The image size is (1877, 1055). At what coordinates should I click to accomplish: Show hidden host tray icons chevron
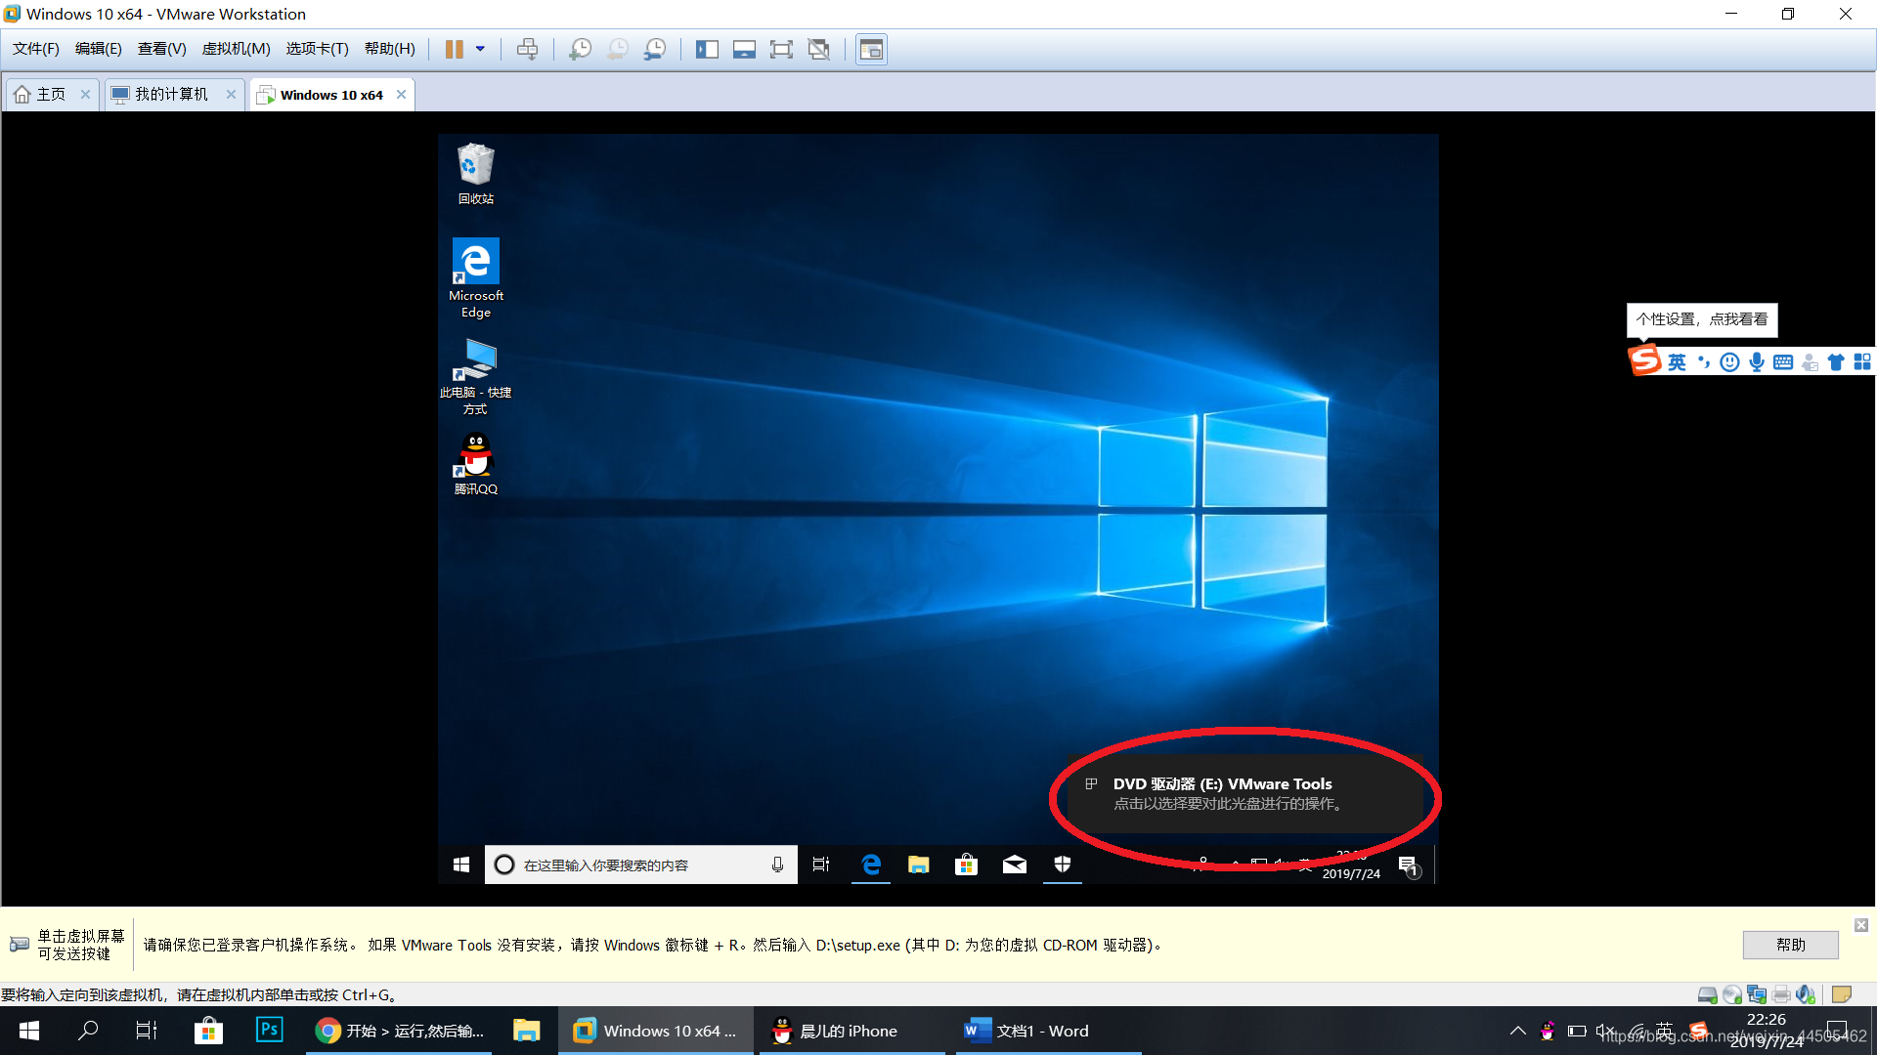1517,1031
